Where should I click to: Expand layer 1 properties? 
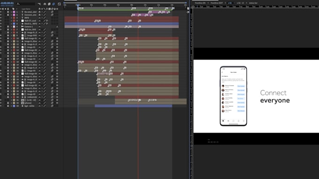(11, 12)
